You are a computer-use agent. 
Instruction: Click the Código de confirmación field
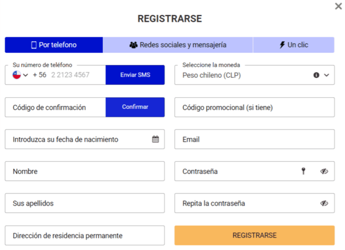click(x=55, y=107)
